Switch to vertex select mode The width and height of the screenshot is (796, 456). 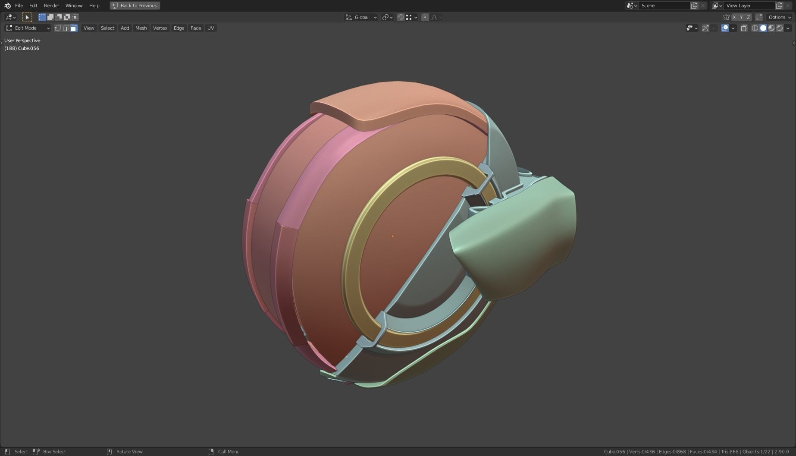point(57,28)
